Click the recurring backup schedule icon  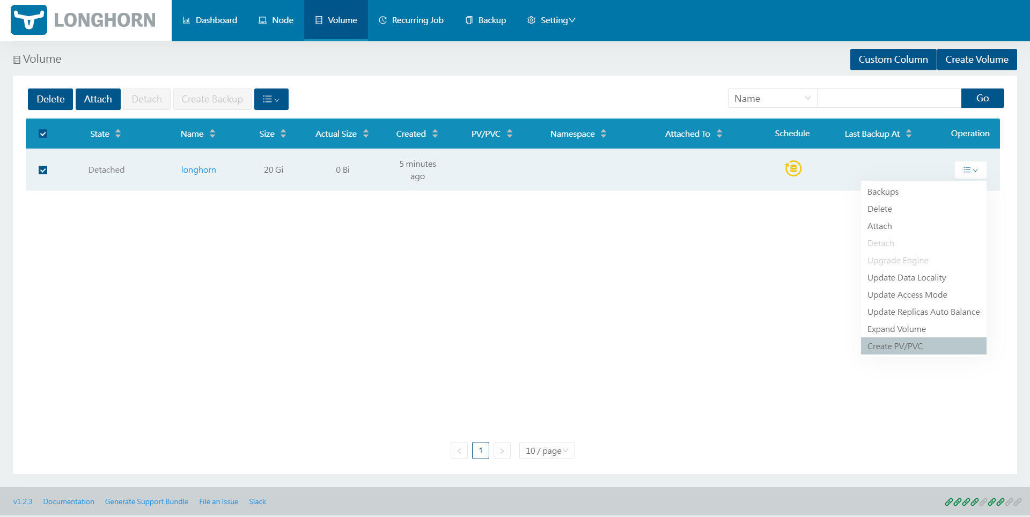click(x=793, y=168)
